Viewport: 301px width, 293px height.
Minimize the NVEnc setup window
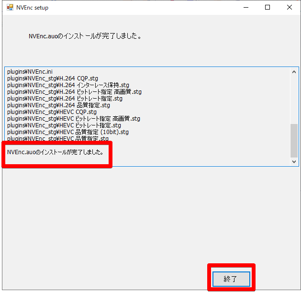tap(246, 8)
